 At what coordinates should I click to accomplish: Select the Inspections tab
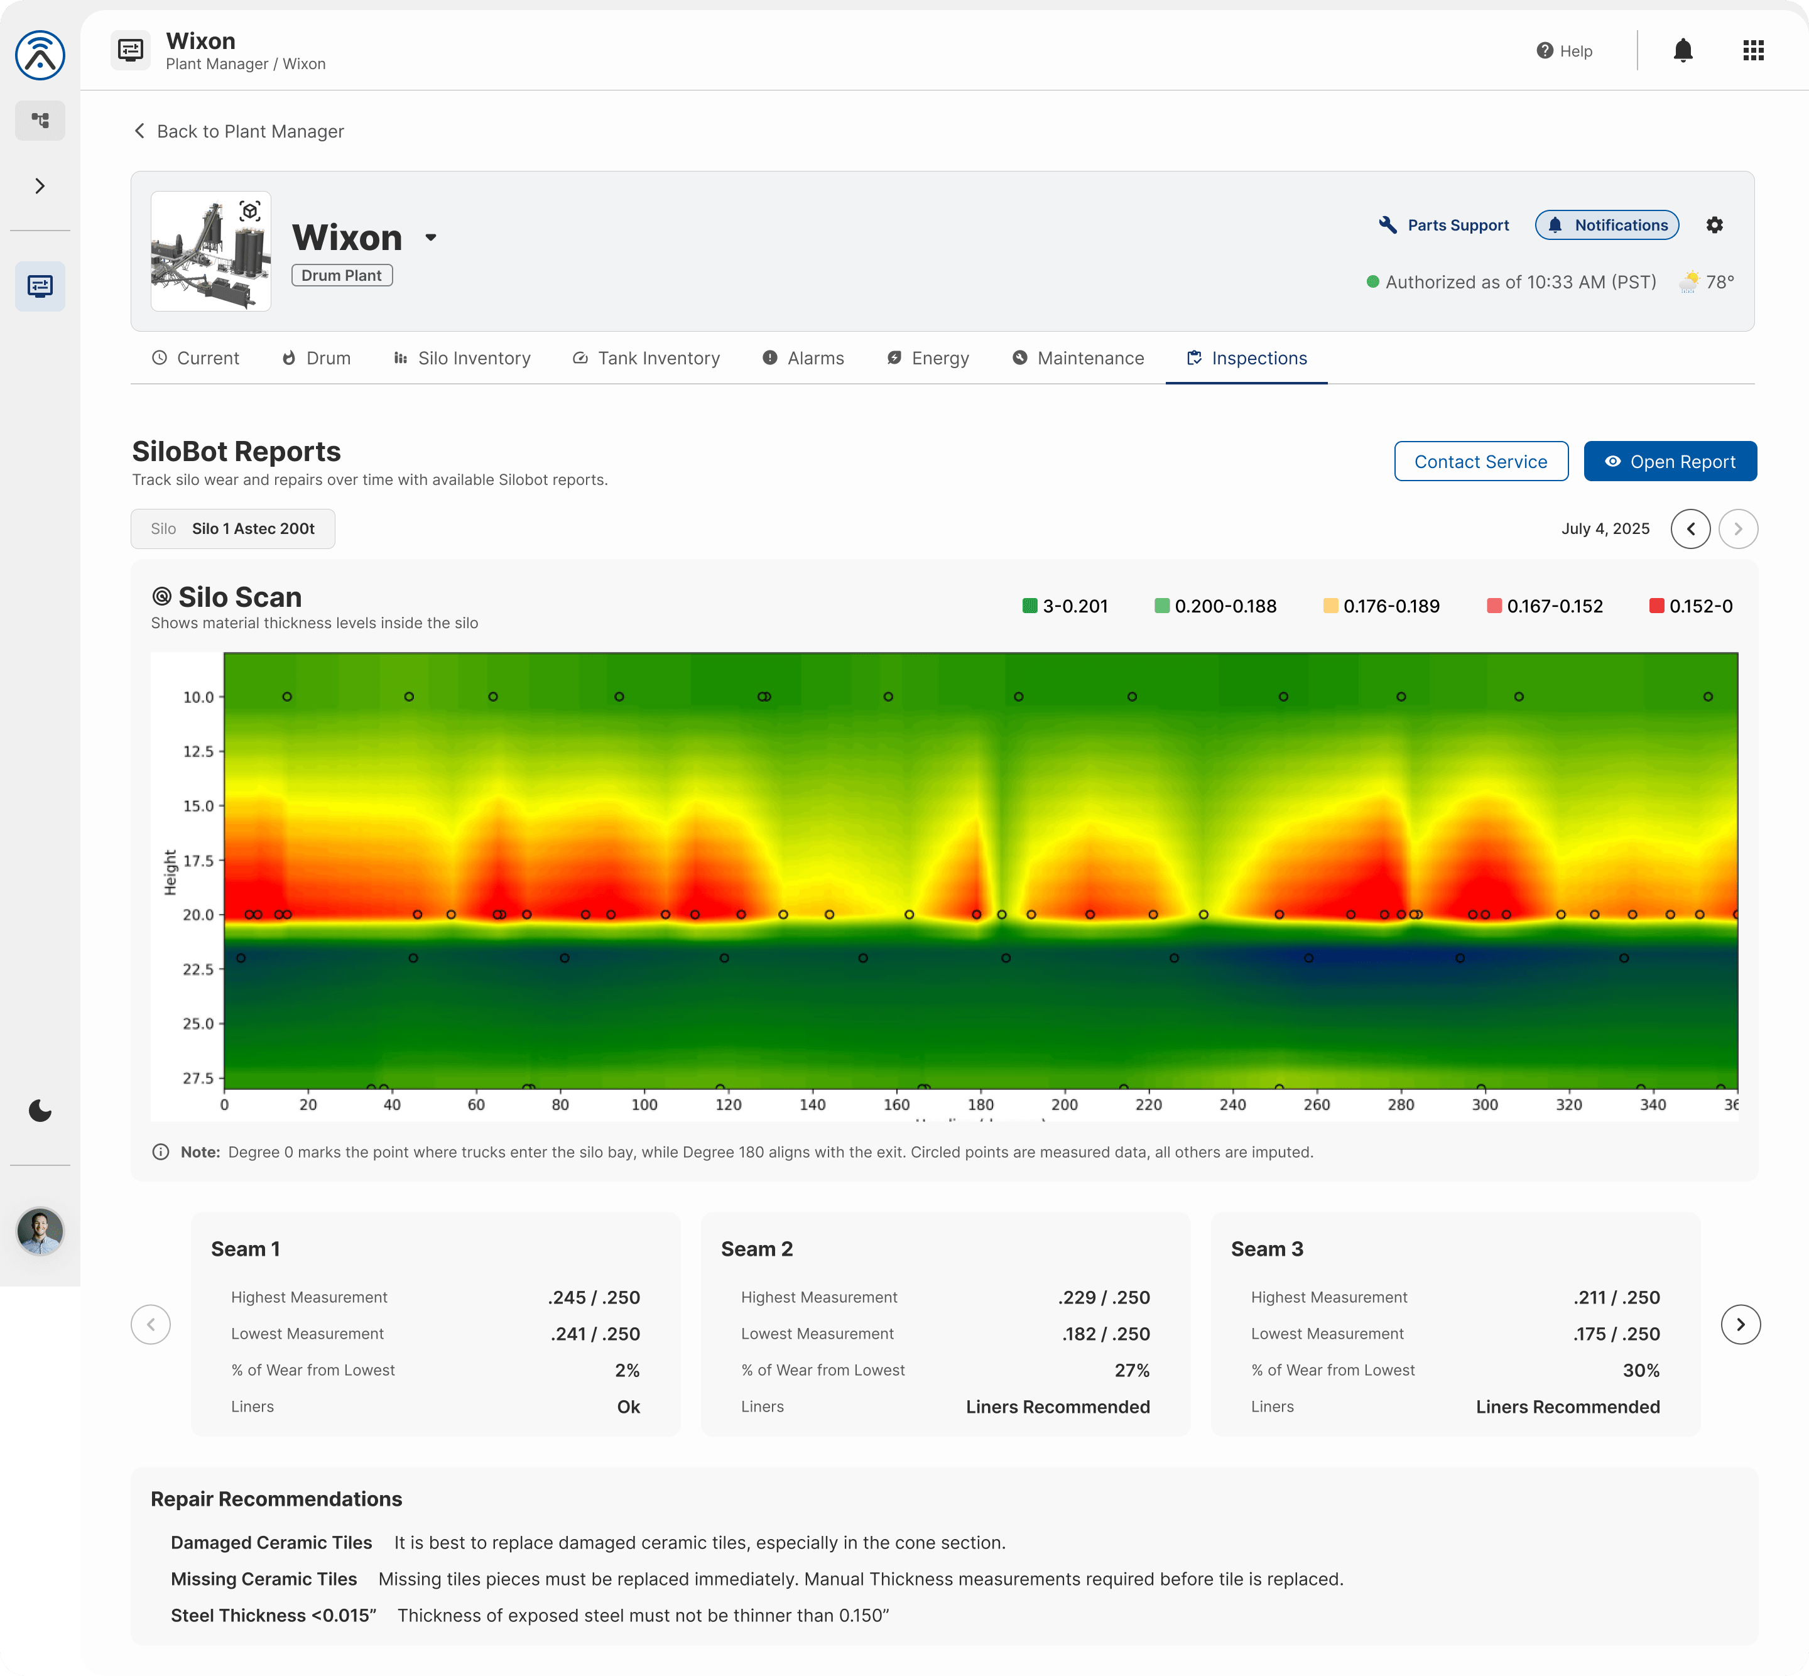pyautogui.click(x=1246, y=358)
